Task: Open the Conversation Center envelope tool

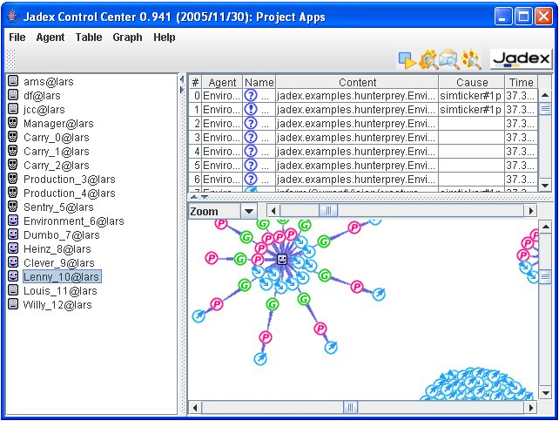Action: coord(449,59)
